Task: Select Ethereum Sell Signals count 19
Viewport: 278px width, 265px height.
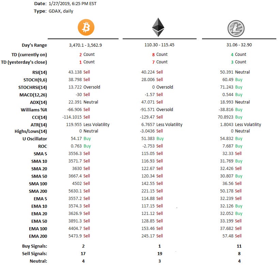Action: point(159,253)
